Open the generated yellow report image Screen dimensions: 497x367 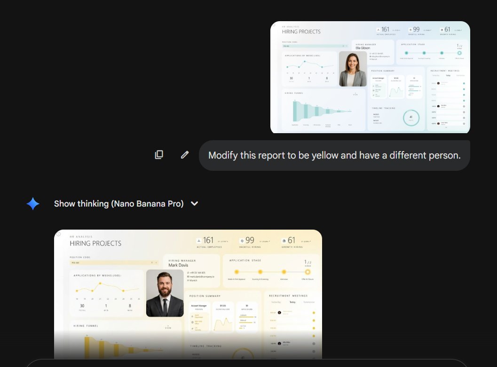188,295
